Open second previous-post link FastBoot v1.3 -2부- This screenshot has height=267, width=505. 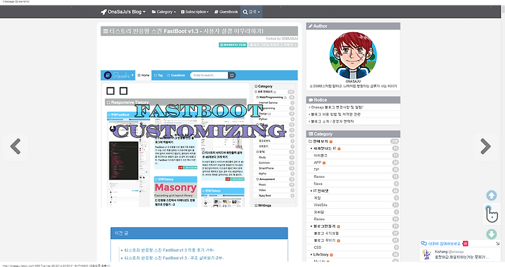[174, 258]
